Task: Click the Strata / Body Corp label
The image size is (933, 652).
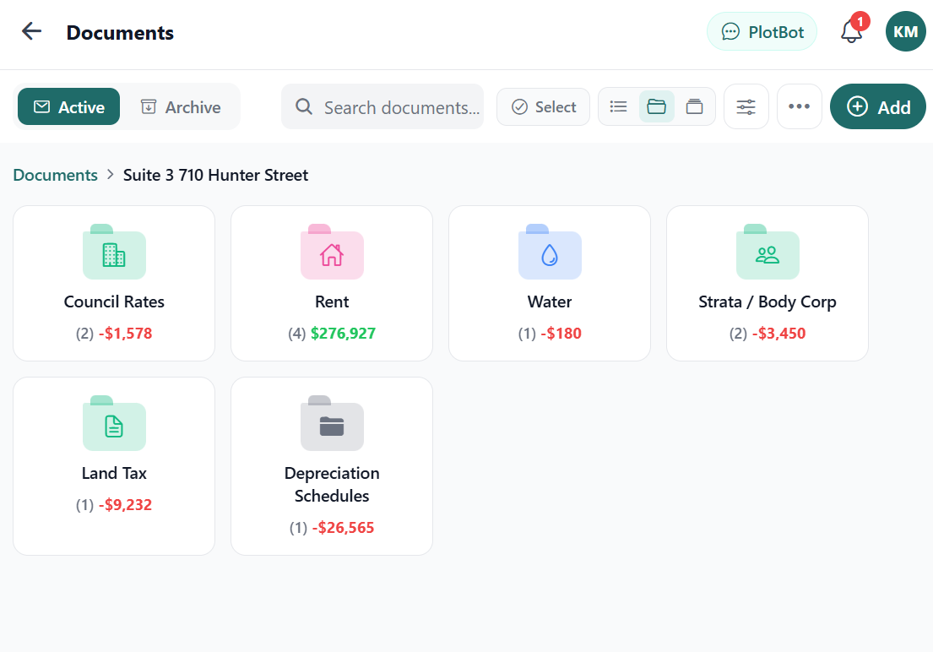Action: [x=768, y=302]
